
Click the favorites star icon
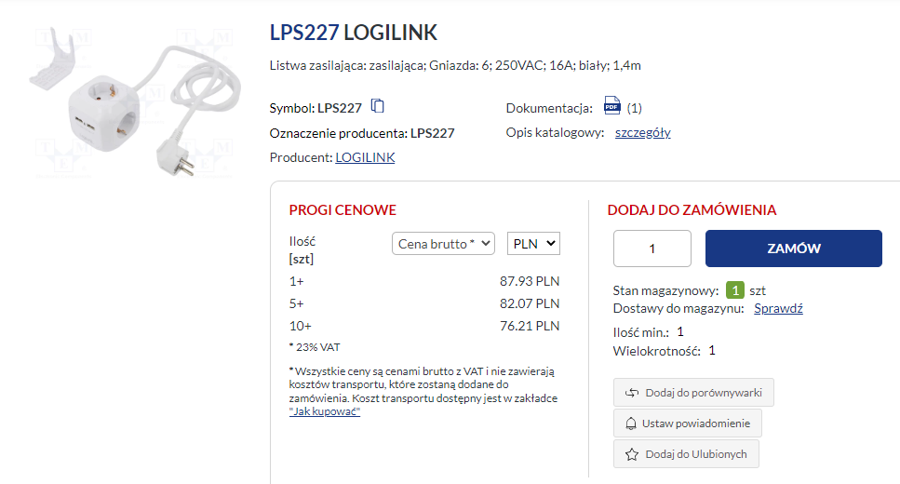point(632,454)
